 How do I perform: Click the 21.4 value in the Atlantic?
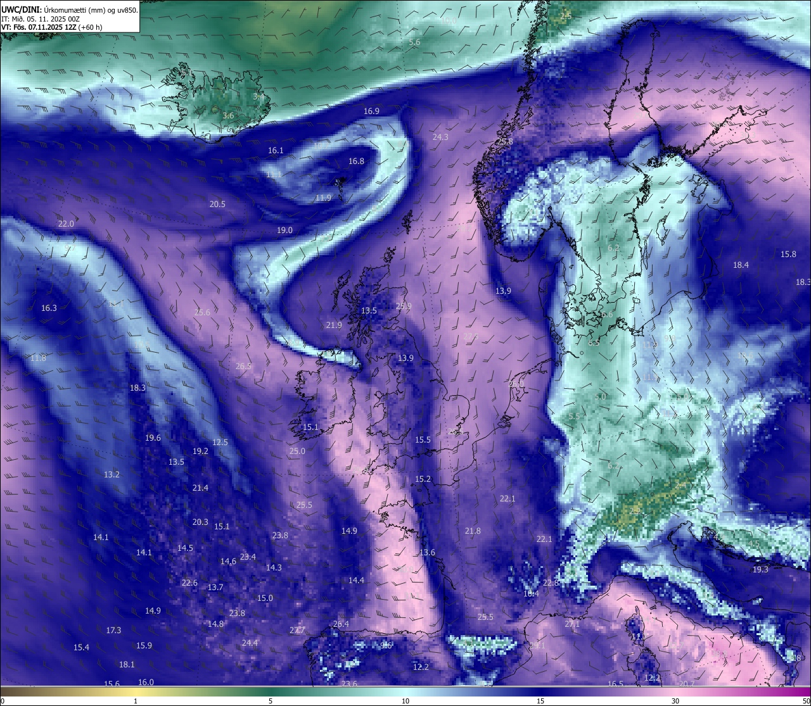pos(200,488)
